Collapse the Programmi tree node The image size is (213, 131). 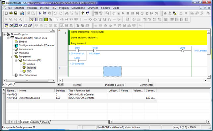pos(12,57)
